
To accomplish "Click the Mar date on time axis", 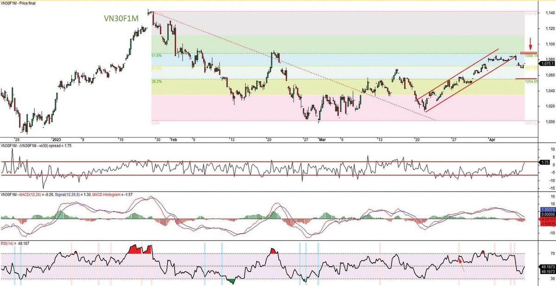I will tap(323, 139).
